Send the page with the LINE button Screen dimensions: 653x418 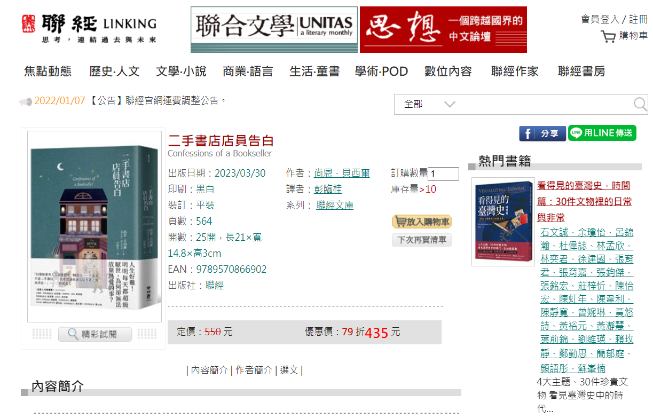(x=602, y=133)
